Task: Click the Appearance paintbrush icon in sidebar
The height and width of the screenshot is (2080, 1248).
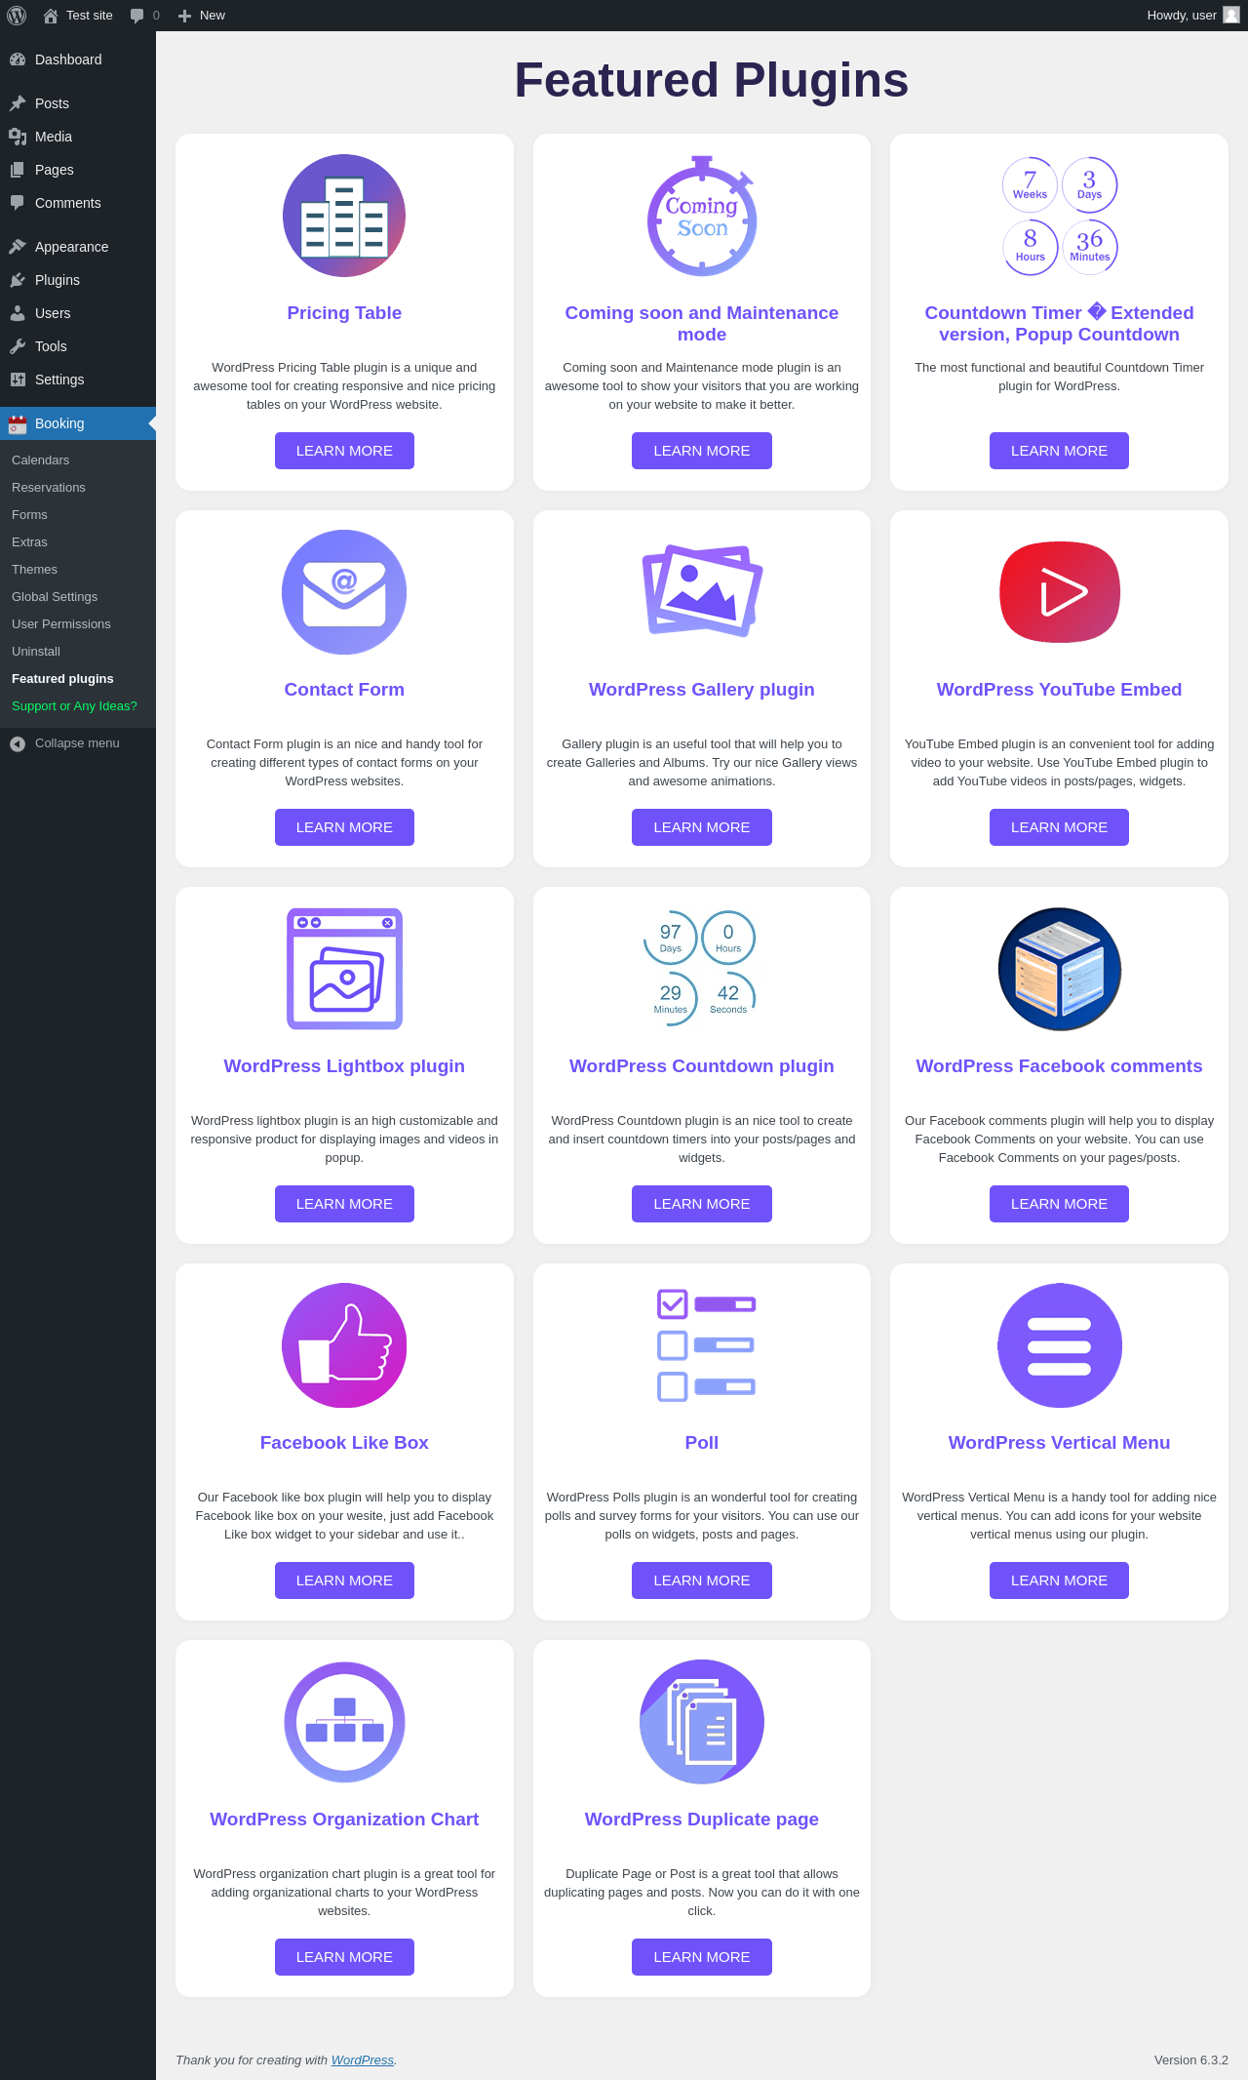Action: click(18, 247)
